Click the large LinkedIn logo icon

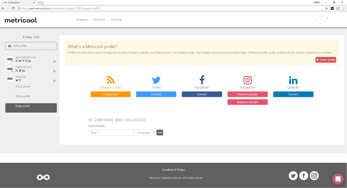(293, 80)
